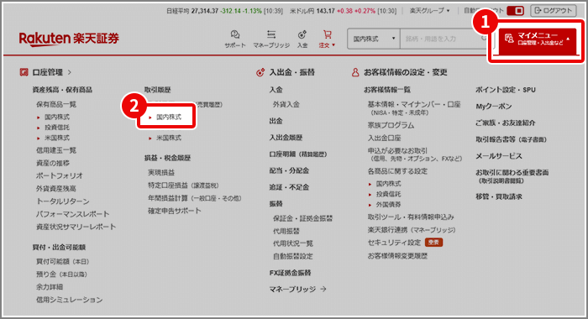Viewport: 588px width, 319px height.
Task: Open 代用状況一覧 link
Action: tap(293, 243)
